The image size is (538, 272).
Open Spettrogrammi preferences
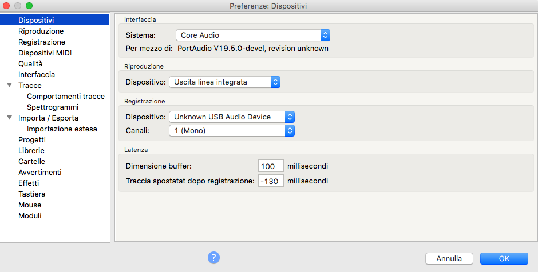pos(53,107)
